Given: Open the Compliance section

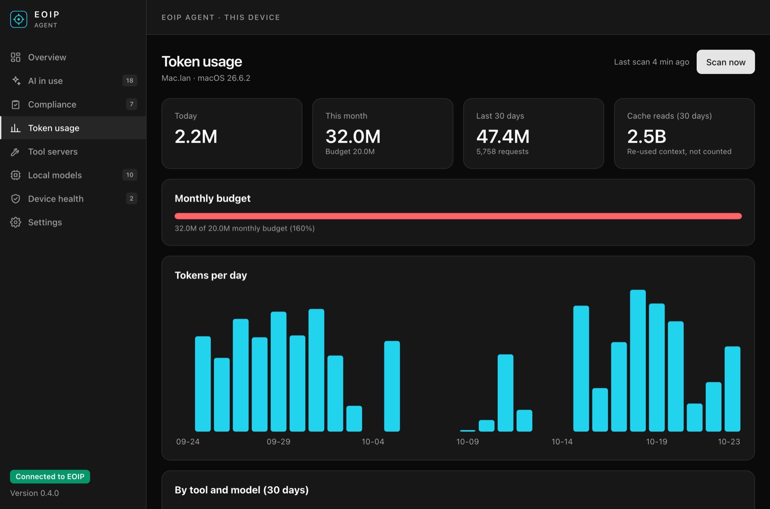Looking at the screenshot, I should 73,104.
